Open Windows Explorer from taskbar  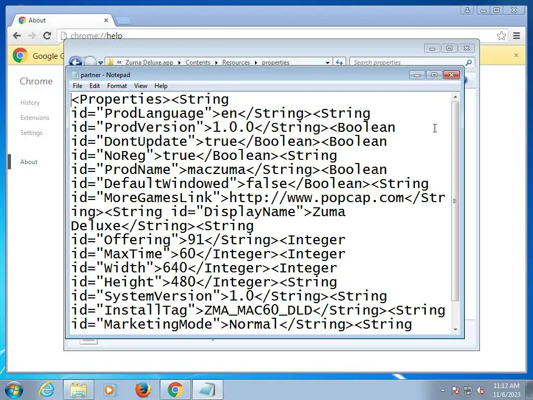pyautogui.click(x=79, y=390)
